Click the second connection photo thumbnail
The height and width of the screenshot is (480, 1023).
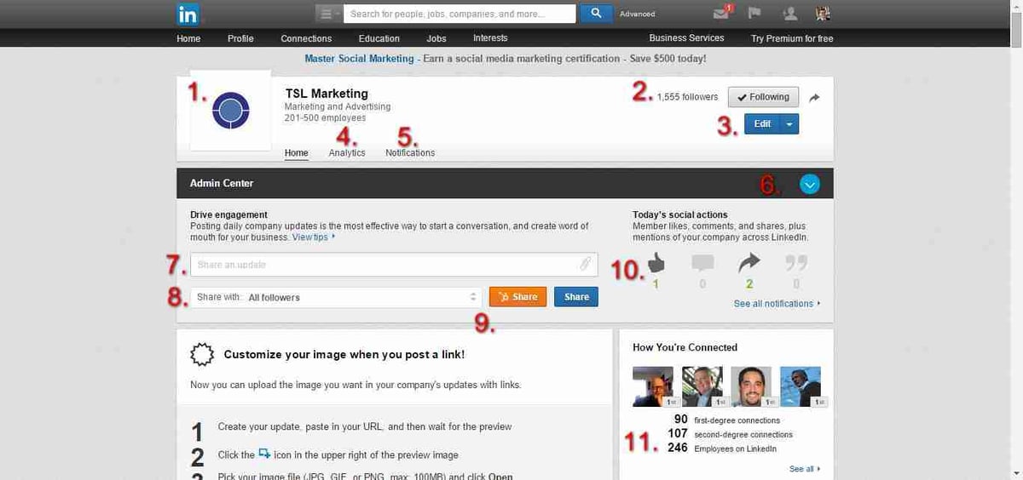click(x=702, y=386)
